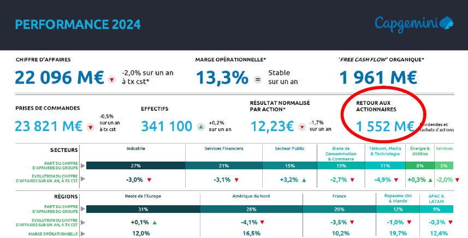Select the Services Financiers column header
Image resolution: width=468 pixels, height=238 pixels.
tap(223, 148)
